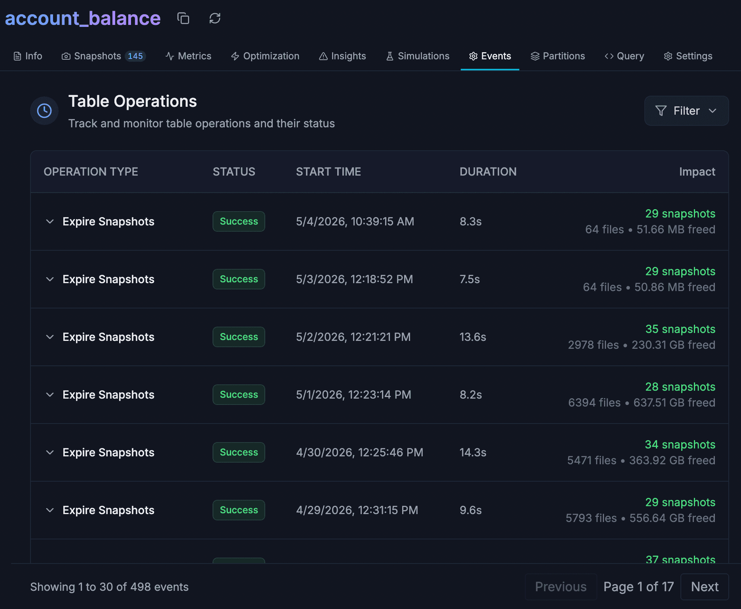The height and width of the screenshot is (609, 741).
Task: Click '5471 files • 363.92 GB freed'
Action: pyautogui.click(x=641, y=460)
